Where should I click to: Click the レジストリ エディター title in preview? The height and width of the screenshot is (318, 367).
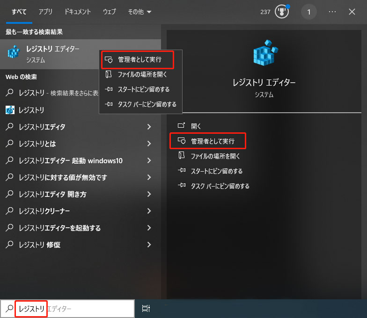[264, 82]
